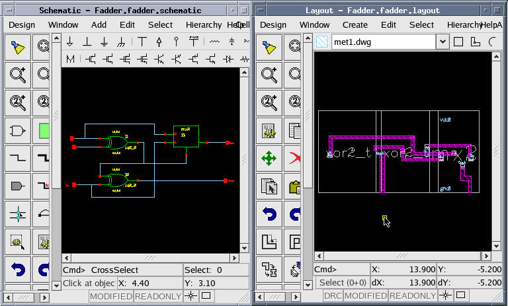Viewport: 508px width, 306px height.
Task: Click the met1.dwg layer pattern swatch
Action: point(322,42)
